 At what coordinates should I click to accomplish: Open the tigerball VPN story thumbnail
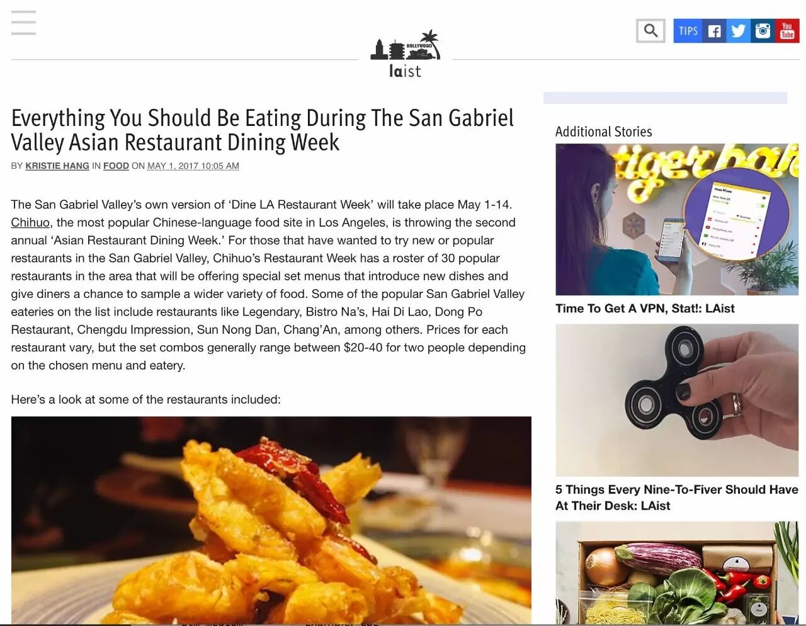677,219
